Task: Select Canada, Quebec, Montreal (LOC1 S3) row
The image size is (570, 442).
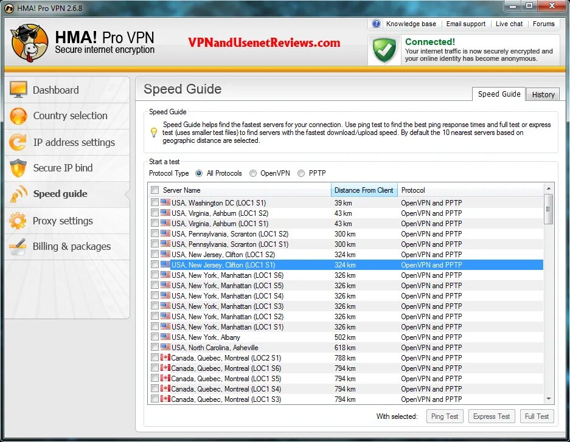Action: click(346, 399)
